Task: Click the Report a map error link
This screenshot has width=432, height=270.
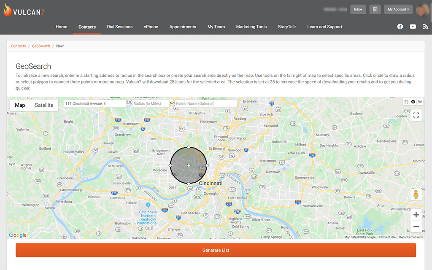Action: [x=411, y=237]
